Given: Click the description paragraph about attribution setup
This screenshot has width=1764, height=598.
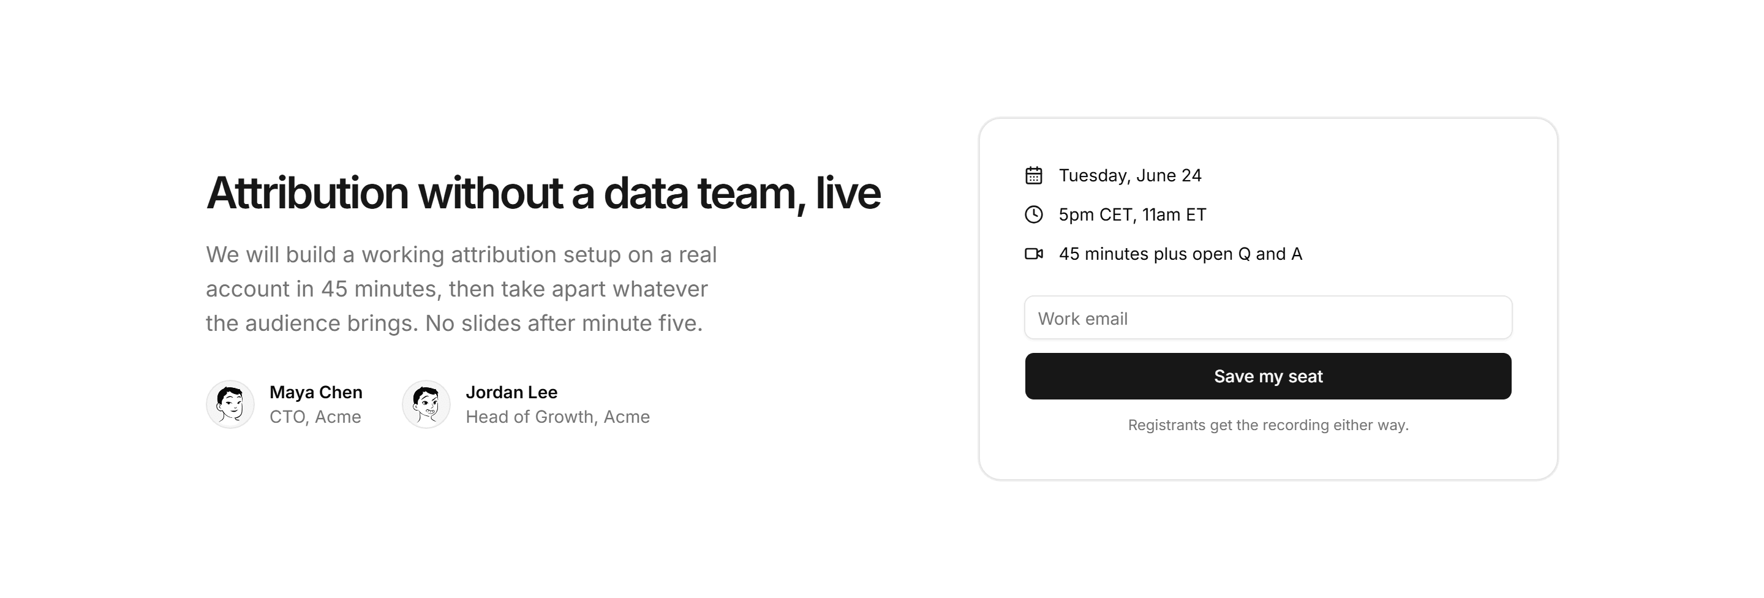Looking at the screenshot, I should click(461, 289).
